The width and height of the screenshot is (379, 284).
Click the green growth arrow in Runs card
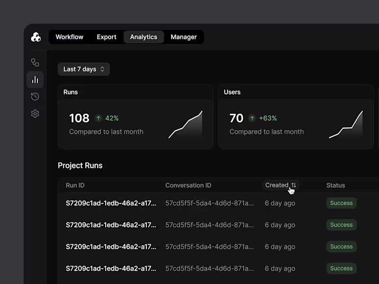(99, 118)
